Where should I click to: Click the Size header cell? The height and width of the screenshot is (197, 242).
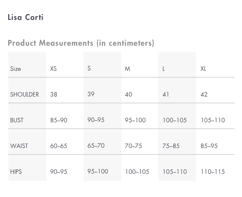15,69
